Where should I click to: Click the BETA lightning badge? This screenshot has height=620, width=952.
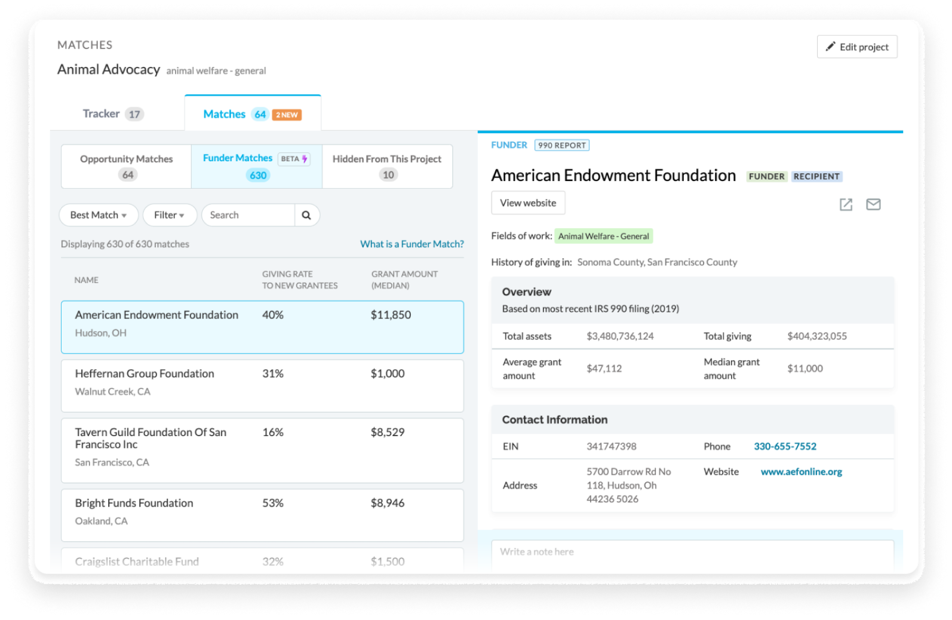[x=294, y=159]
